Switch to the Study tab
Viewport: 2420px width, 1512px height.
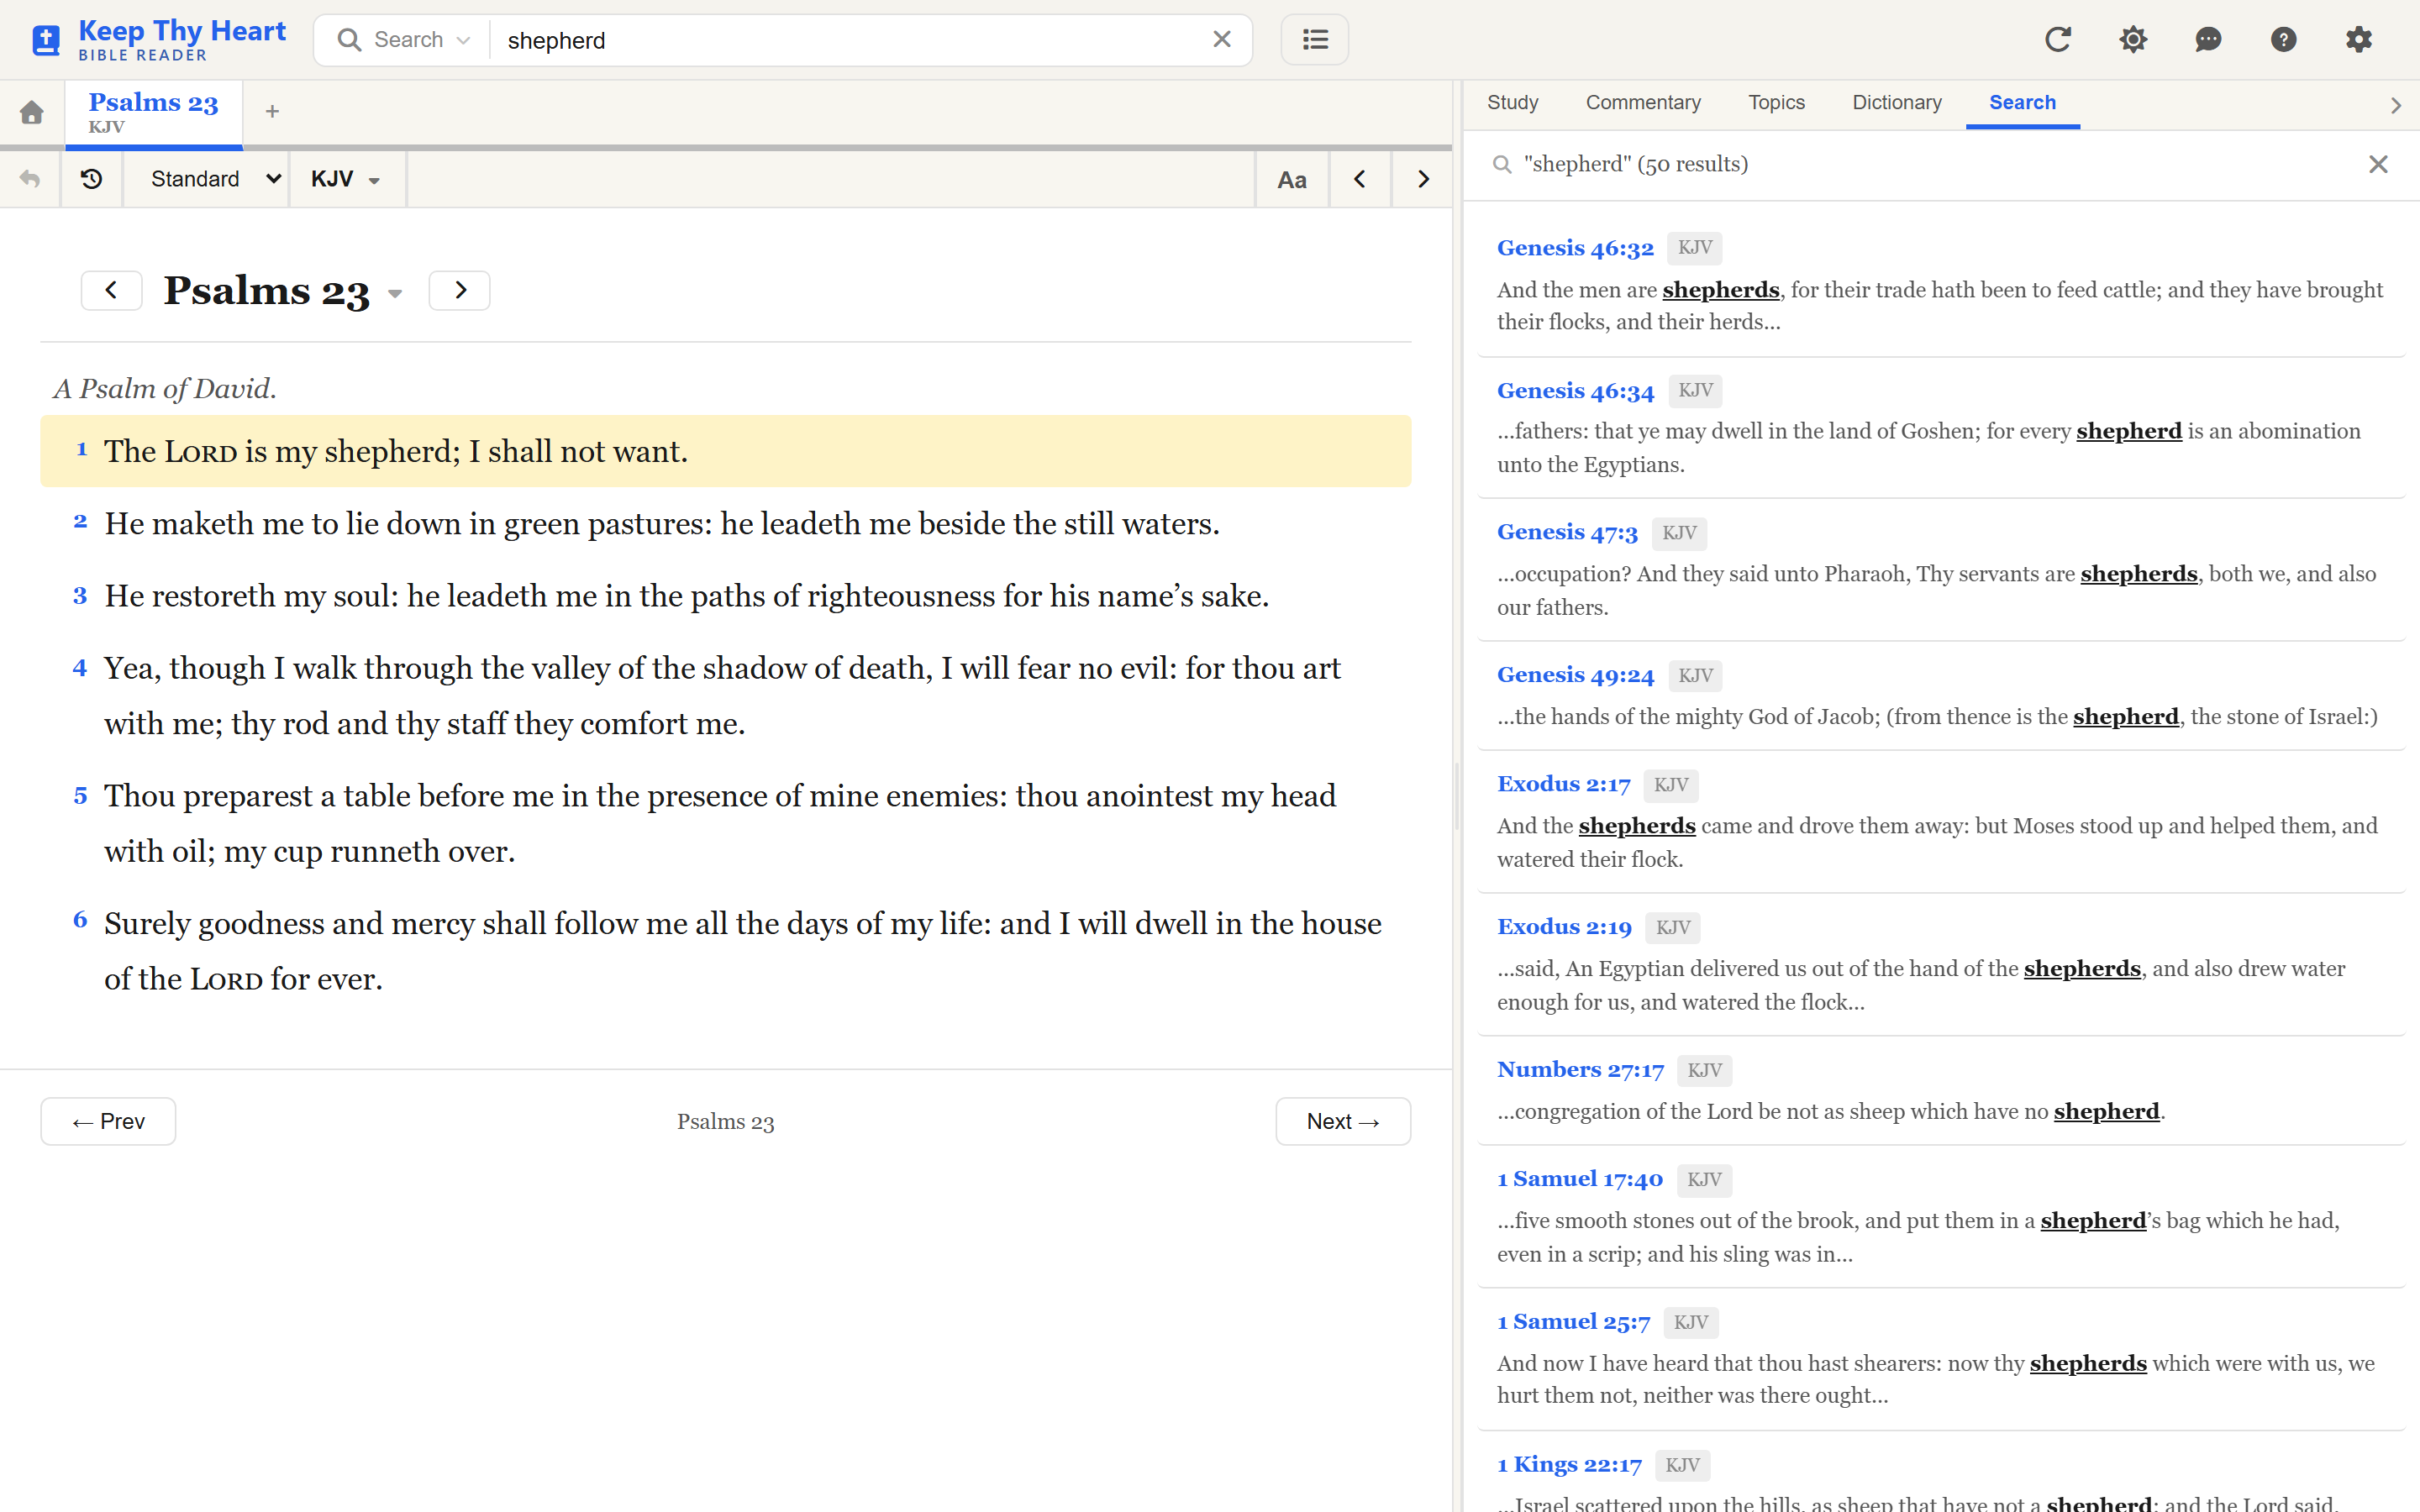tap(1512, 103)
